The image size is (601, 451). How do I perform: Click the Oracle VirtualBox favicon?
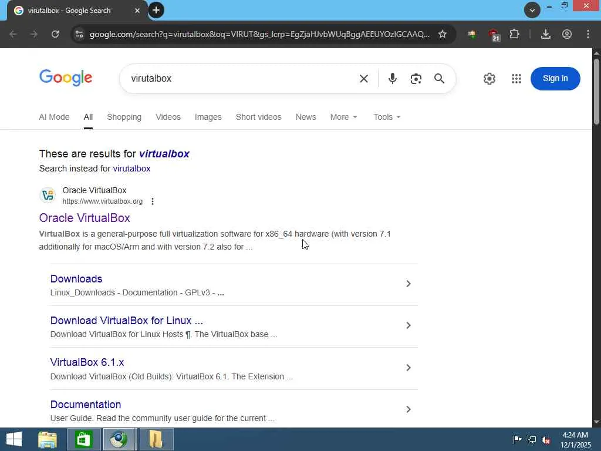48,195
